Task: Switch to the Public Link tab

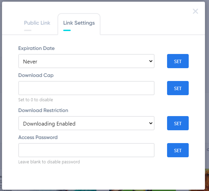Action: click(x=37, y=23)
